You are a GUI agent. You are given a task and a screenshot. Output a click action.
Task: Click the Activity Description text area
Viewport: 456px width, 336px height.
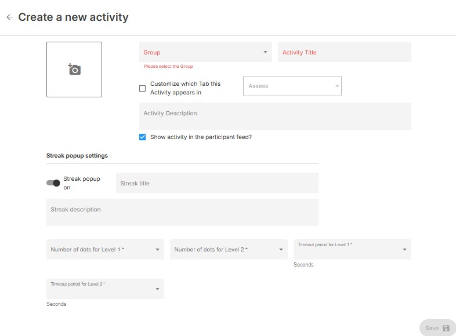(275, 116)
